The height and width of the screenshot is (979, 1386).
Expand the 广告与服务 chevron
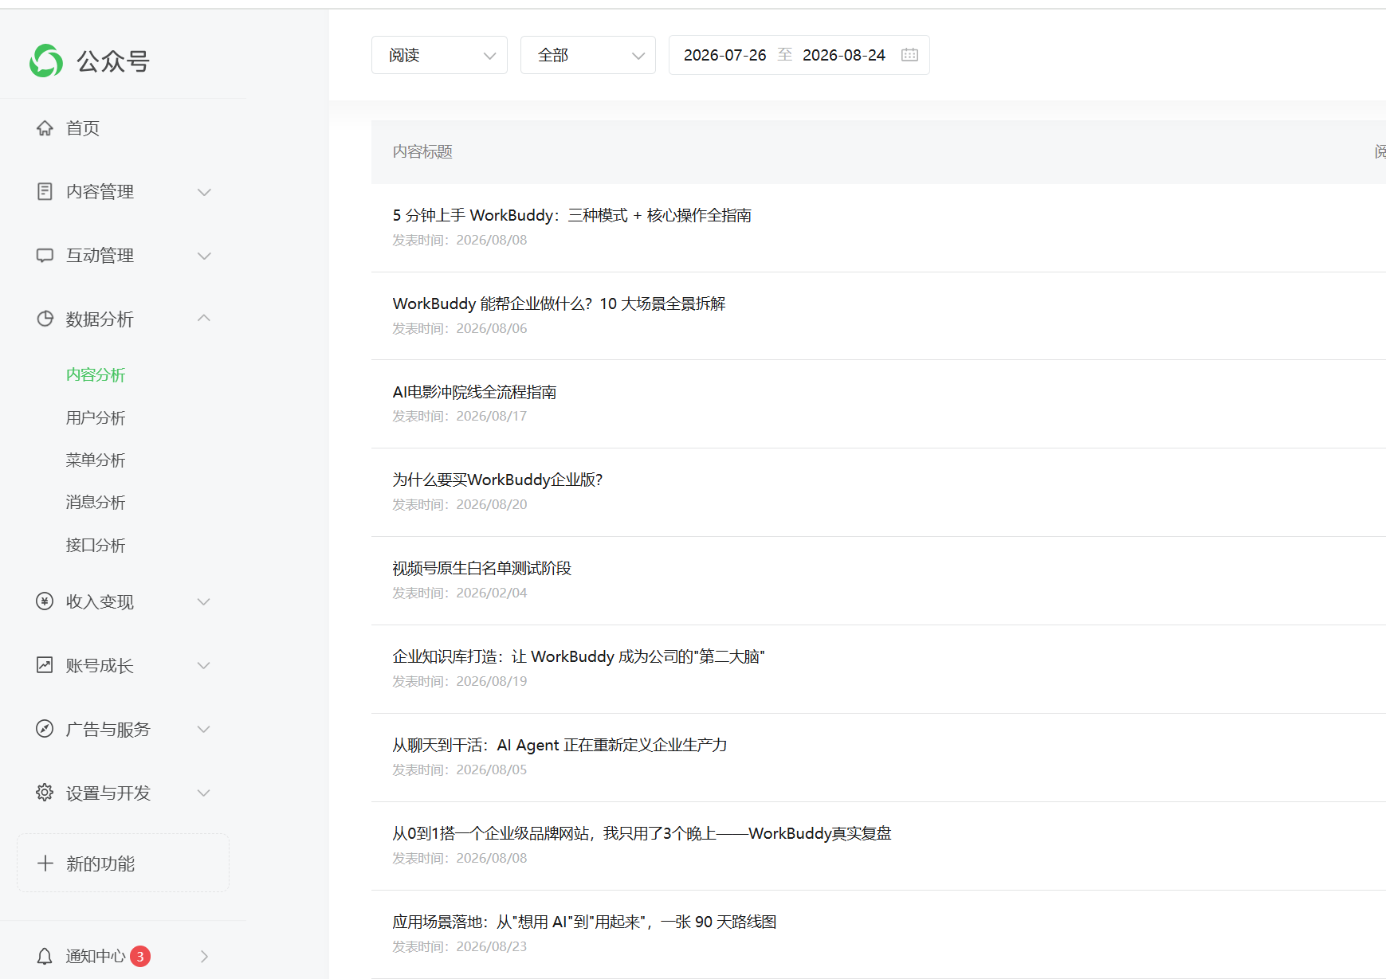coord(204,730)
